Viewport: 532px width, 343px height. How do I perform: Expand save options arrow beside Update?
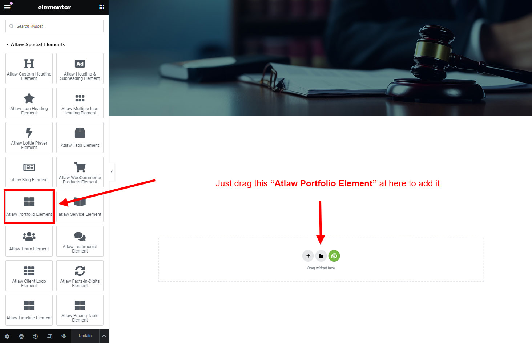click(104, 336)
